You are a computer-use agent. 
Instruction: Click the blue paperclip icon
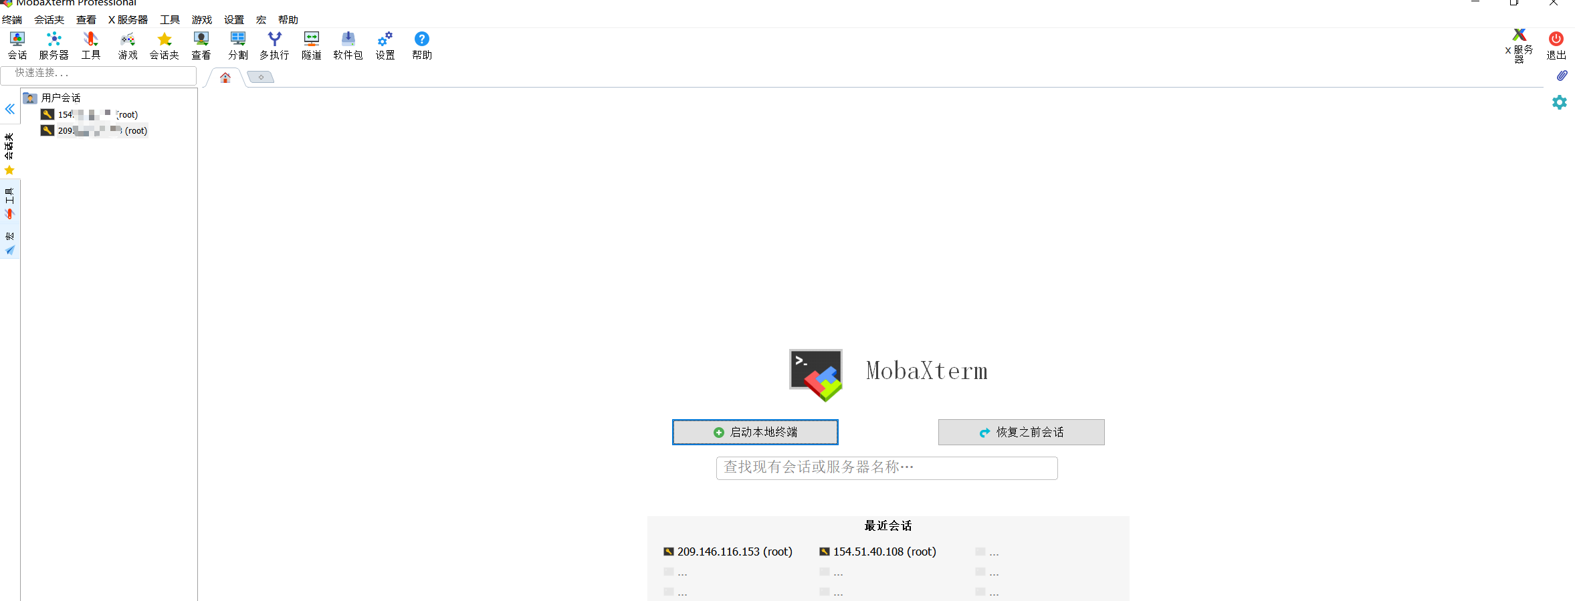click(1562, 76)
